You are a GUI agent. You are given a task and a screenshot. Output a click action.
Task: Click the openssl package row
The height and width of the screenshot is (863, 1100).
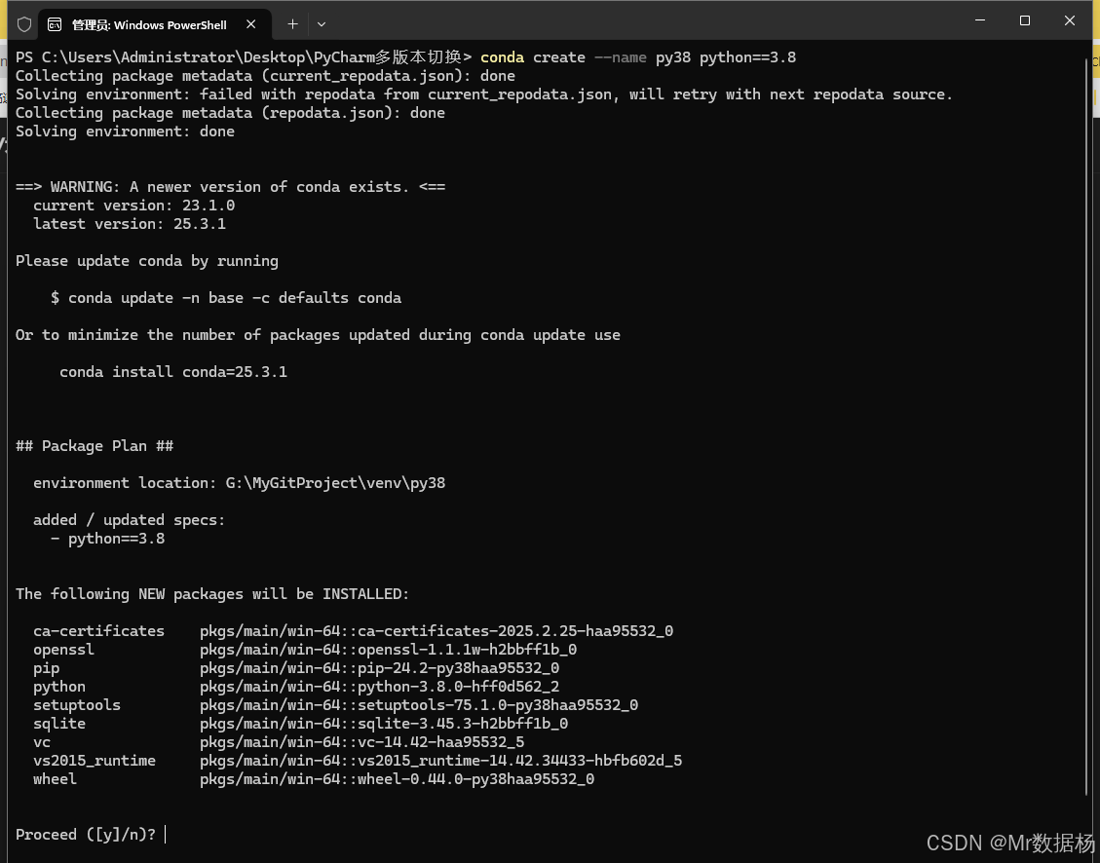305,649
